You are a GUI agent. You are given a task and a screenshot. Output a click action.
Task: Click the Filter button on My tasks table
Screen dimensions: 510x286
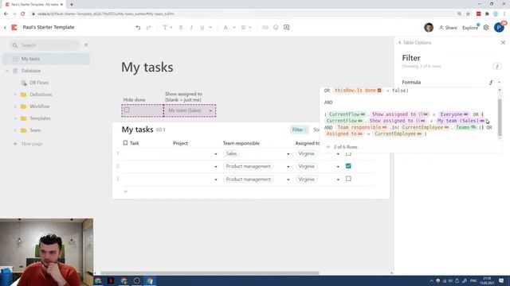click(299, 129)
